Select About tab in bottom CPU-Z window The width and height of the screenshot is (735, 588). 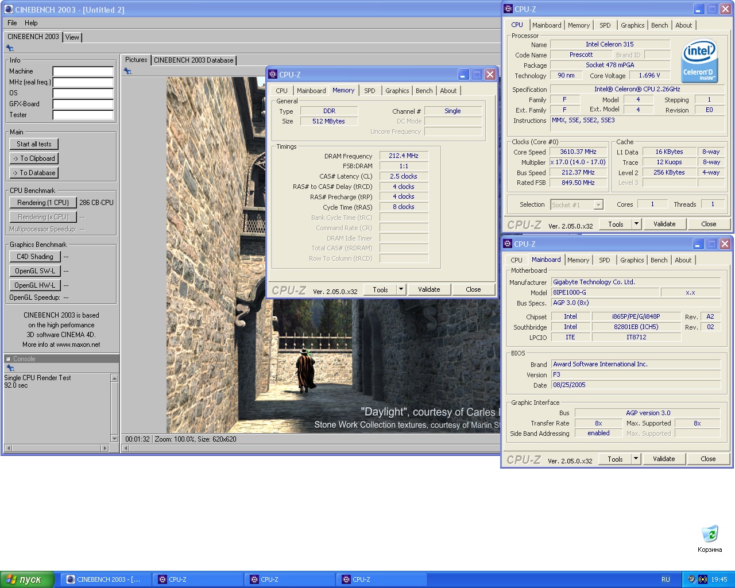click(x=683, y=260)
